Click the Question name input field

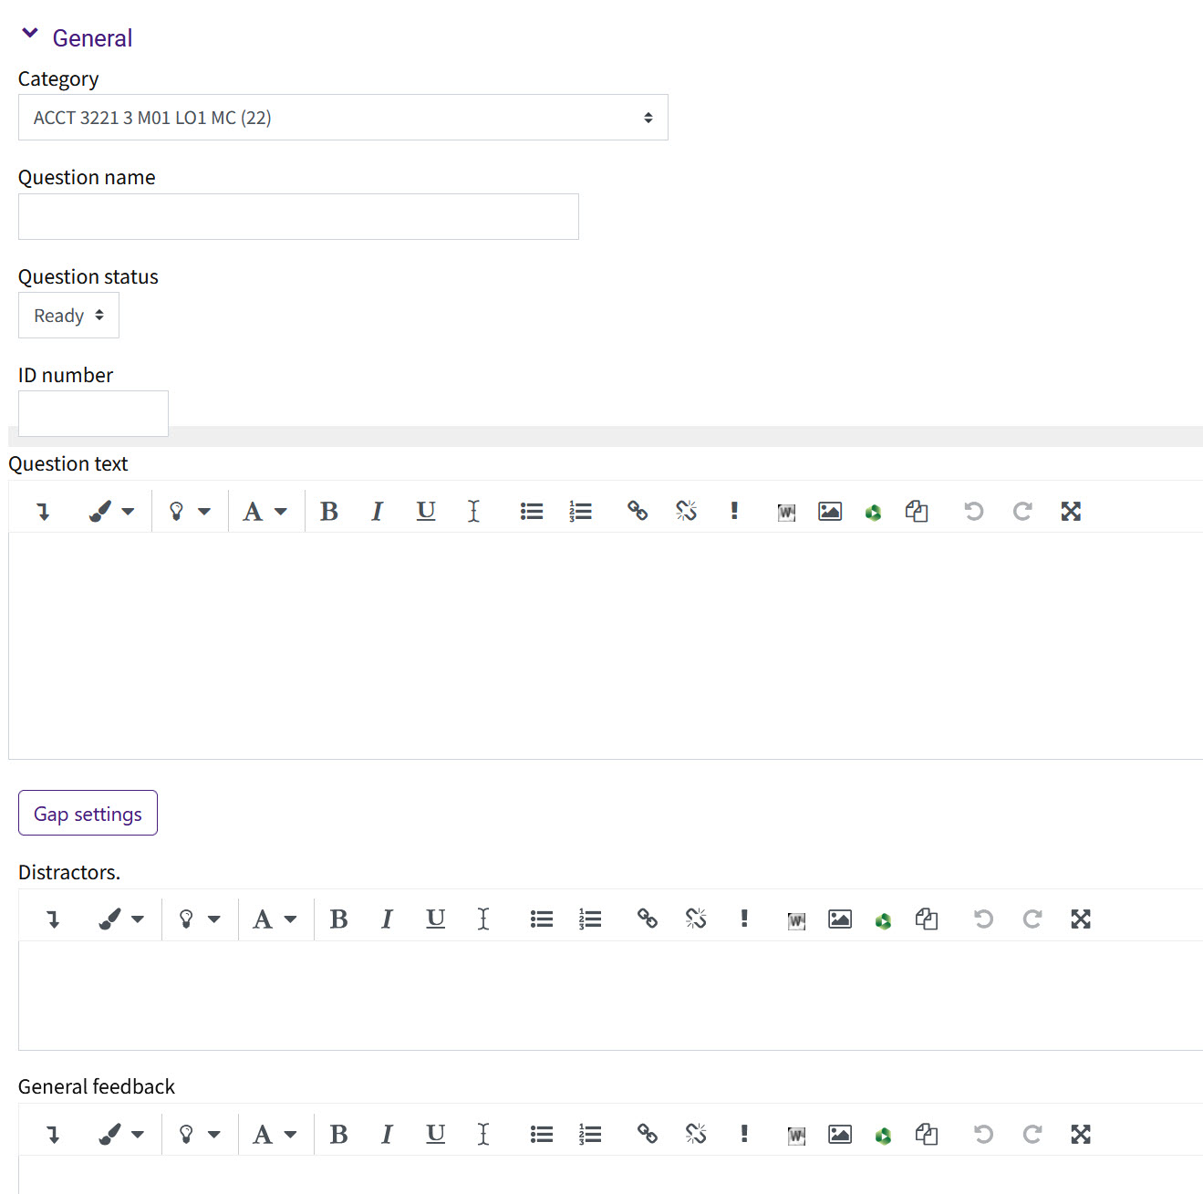point(298,216)
